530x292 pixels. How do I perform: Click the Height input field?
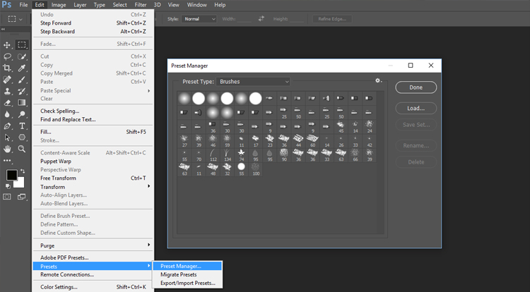coord(297,19)
